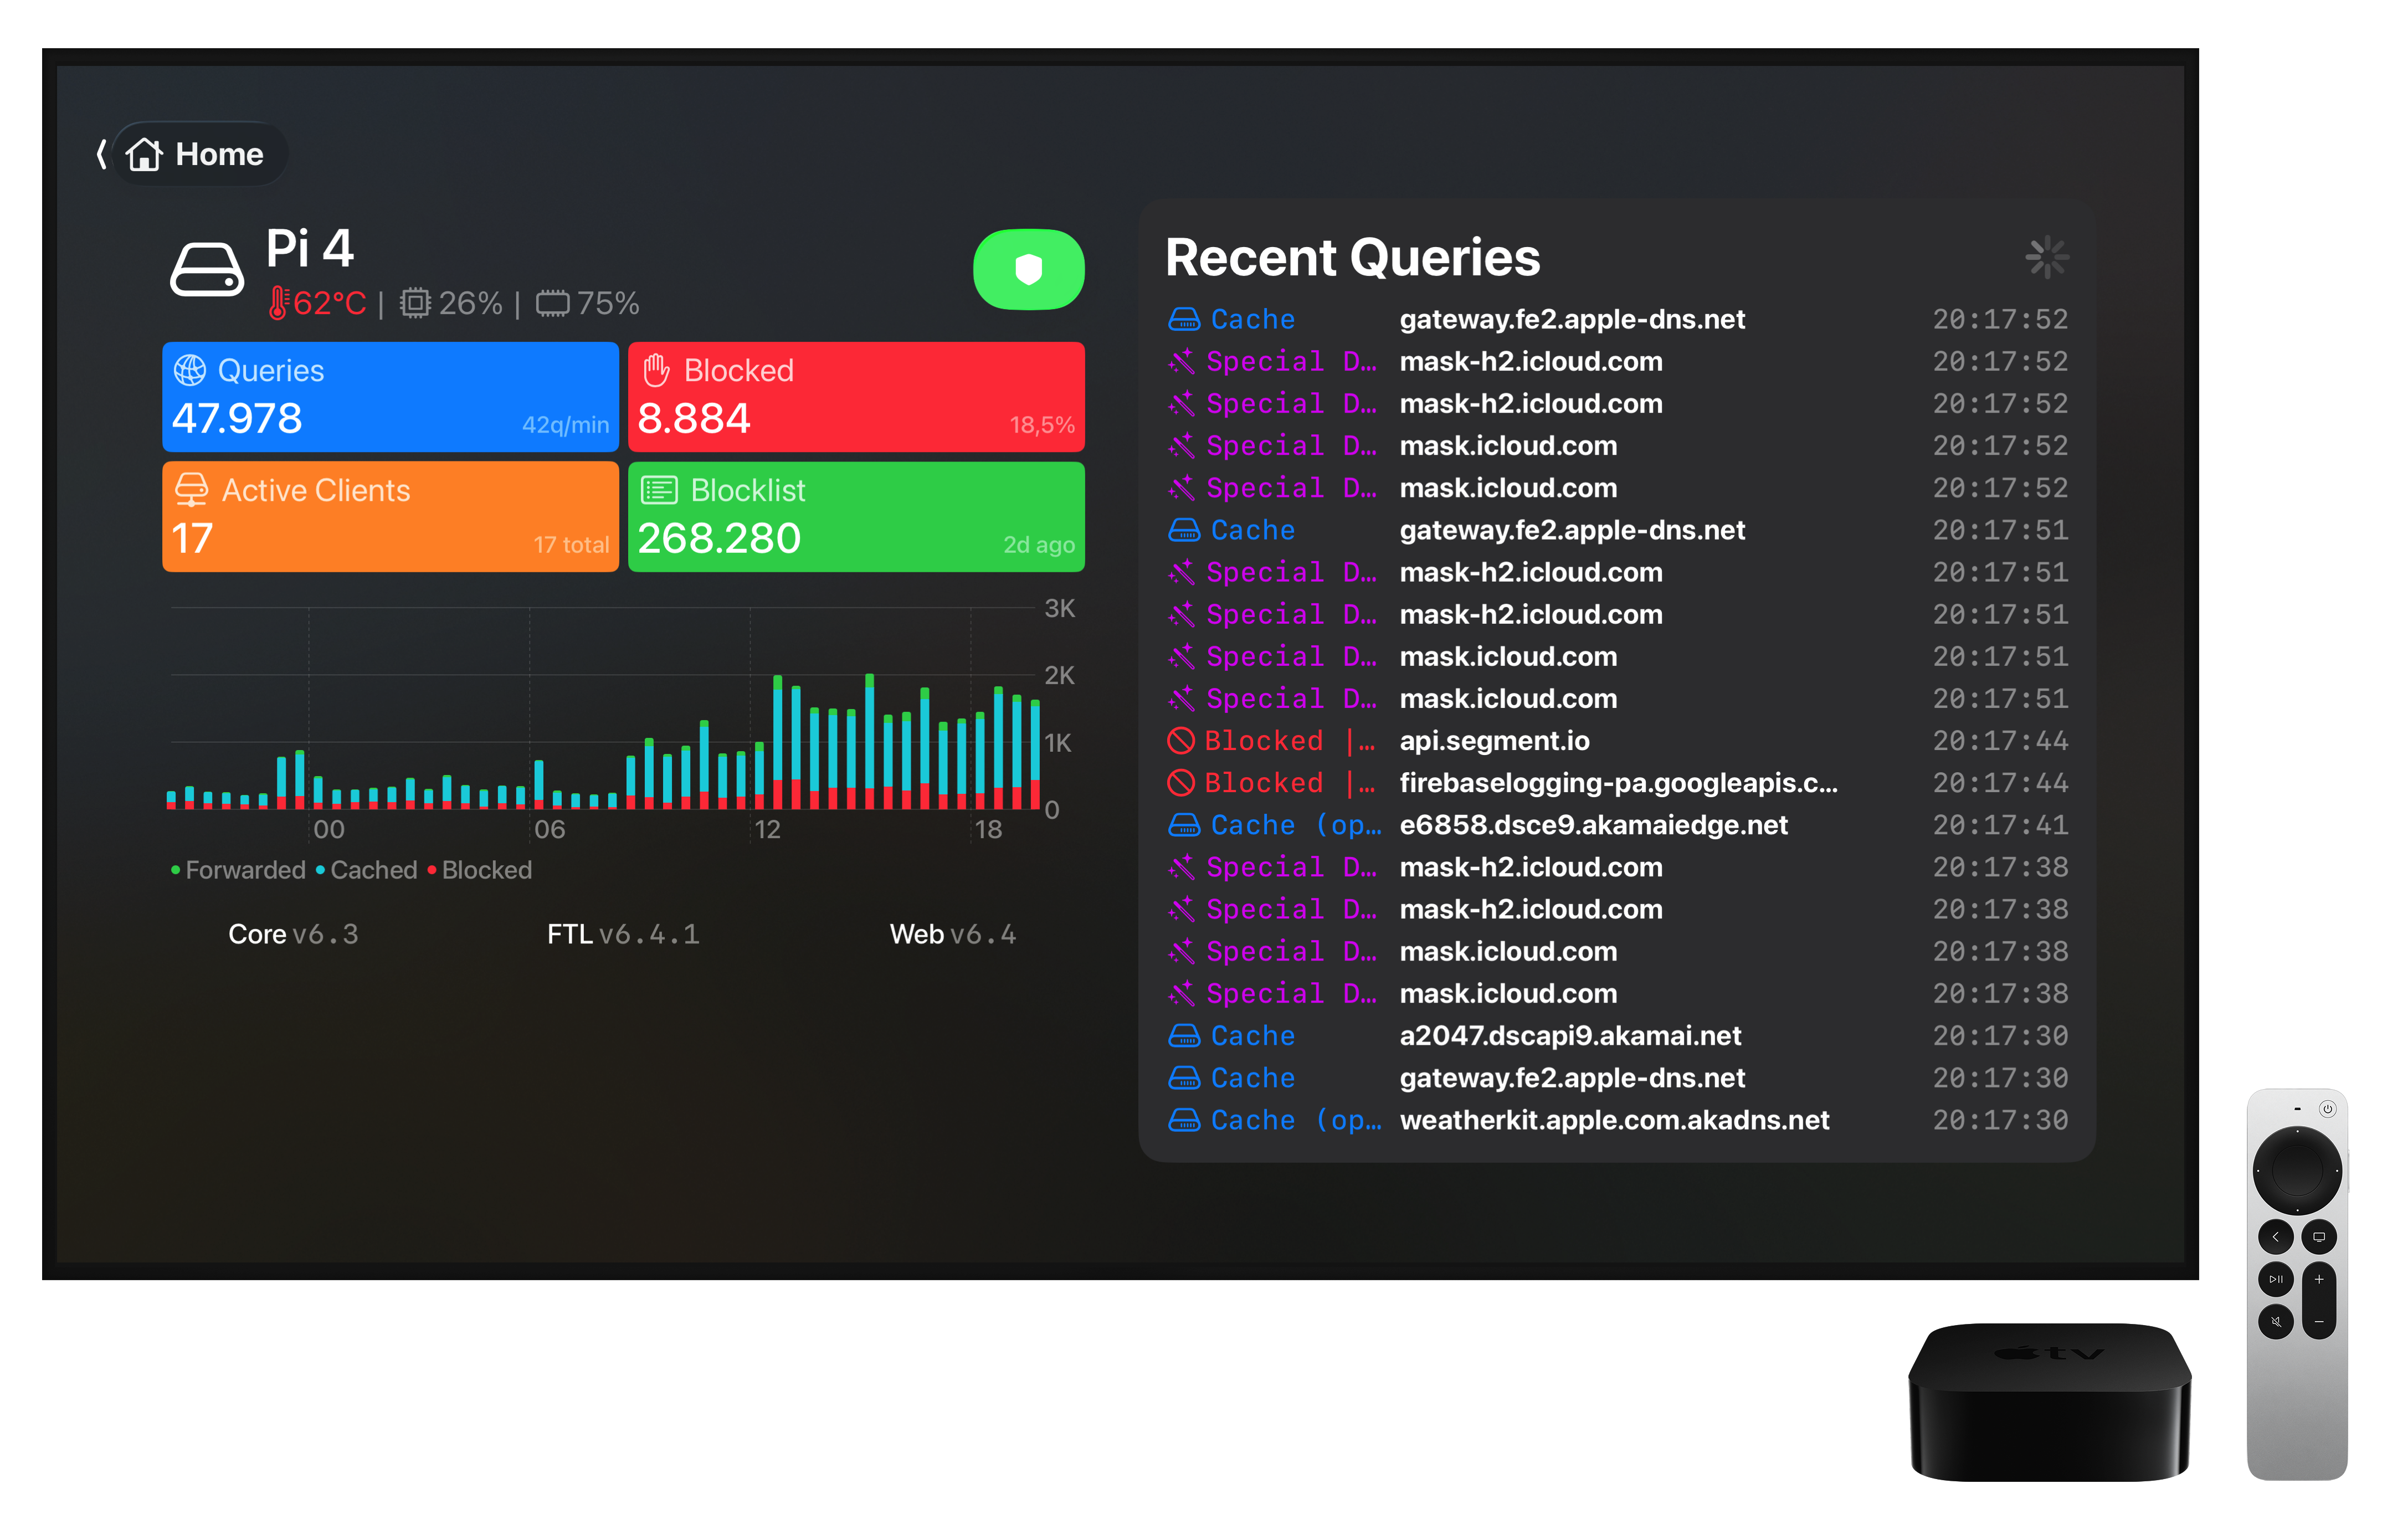Toggle the green protection shield
Image resolution: width=2382 pixels, height=1540 pixels.
[1028, 268]
